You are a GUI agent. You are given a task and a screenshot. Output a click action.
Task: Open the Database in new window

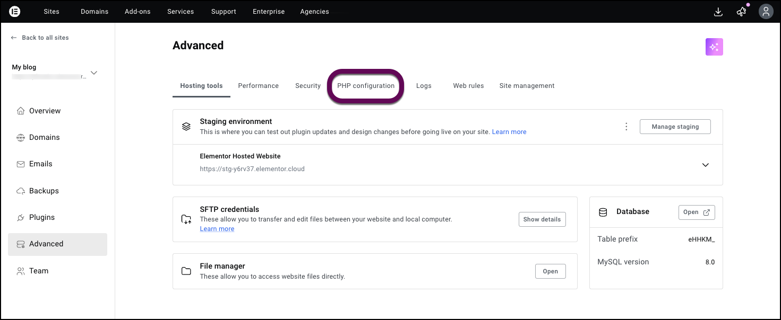tap(697, 212)
